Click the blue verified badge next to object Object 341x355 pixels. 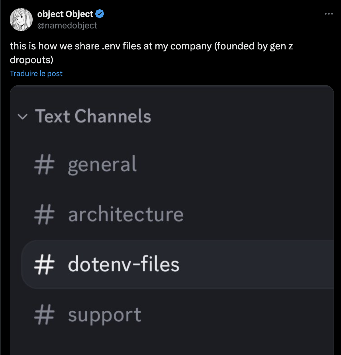[x=99, y=14]
